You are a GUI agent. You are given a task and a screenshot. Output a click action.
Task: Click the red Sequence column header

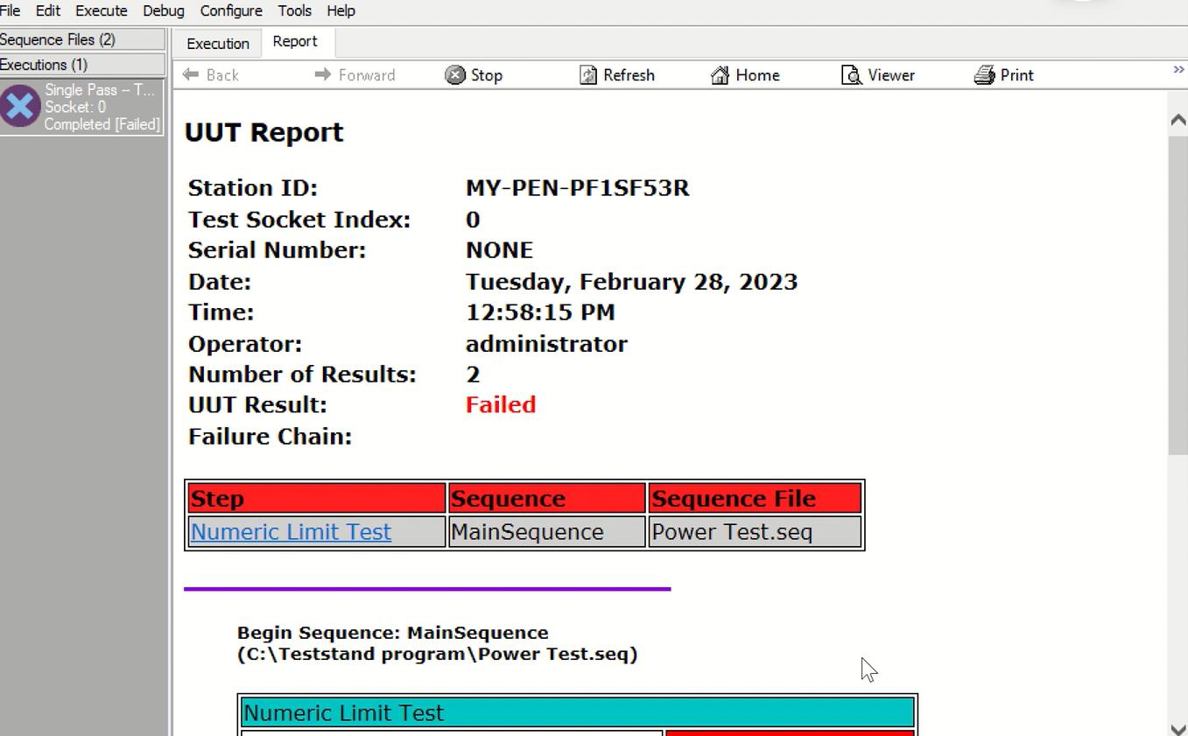pyautogui.click(x=547, y=498)
